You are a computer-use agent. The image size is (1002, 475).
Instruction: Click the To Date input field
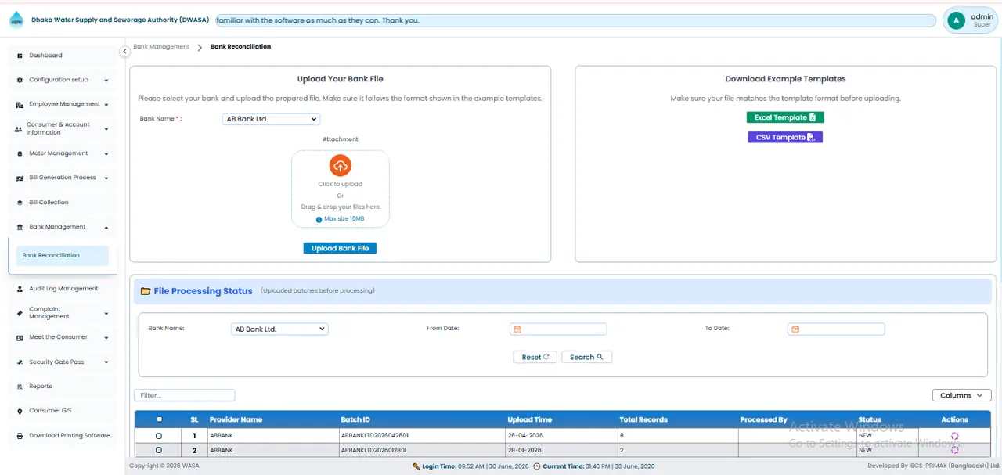point(836,329)
